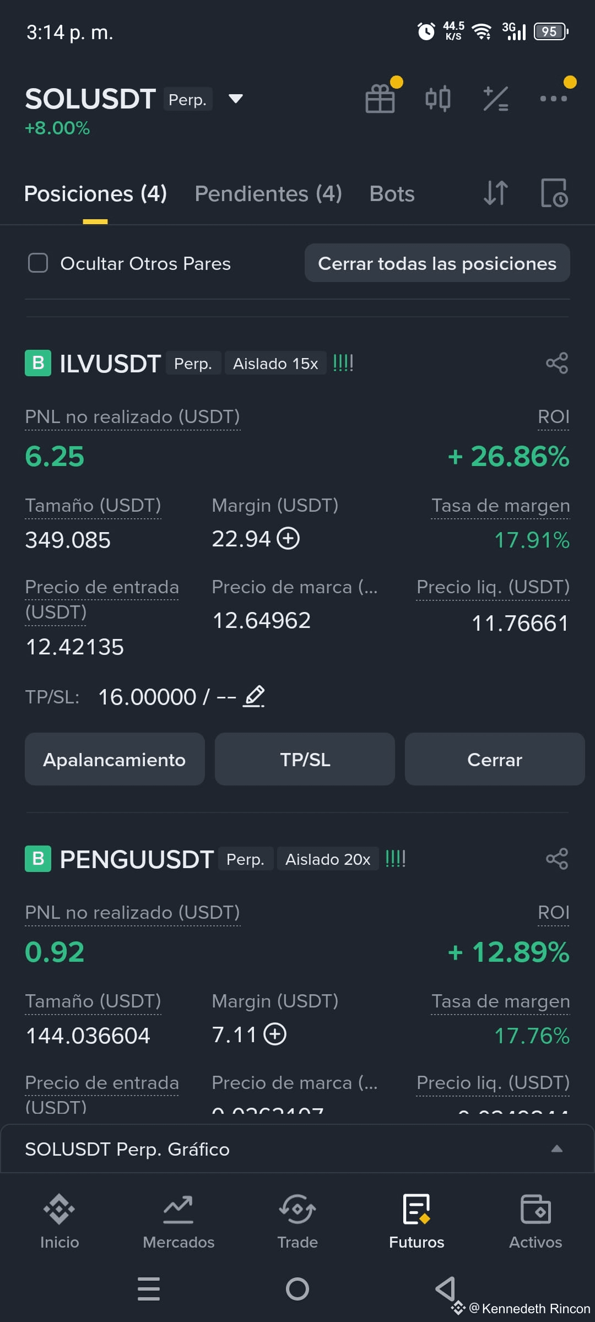Edit the ILVUSDT TP/SL pencil icon

click(254, 697)
